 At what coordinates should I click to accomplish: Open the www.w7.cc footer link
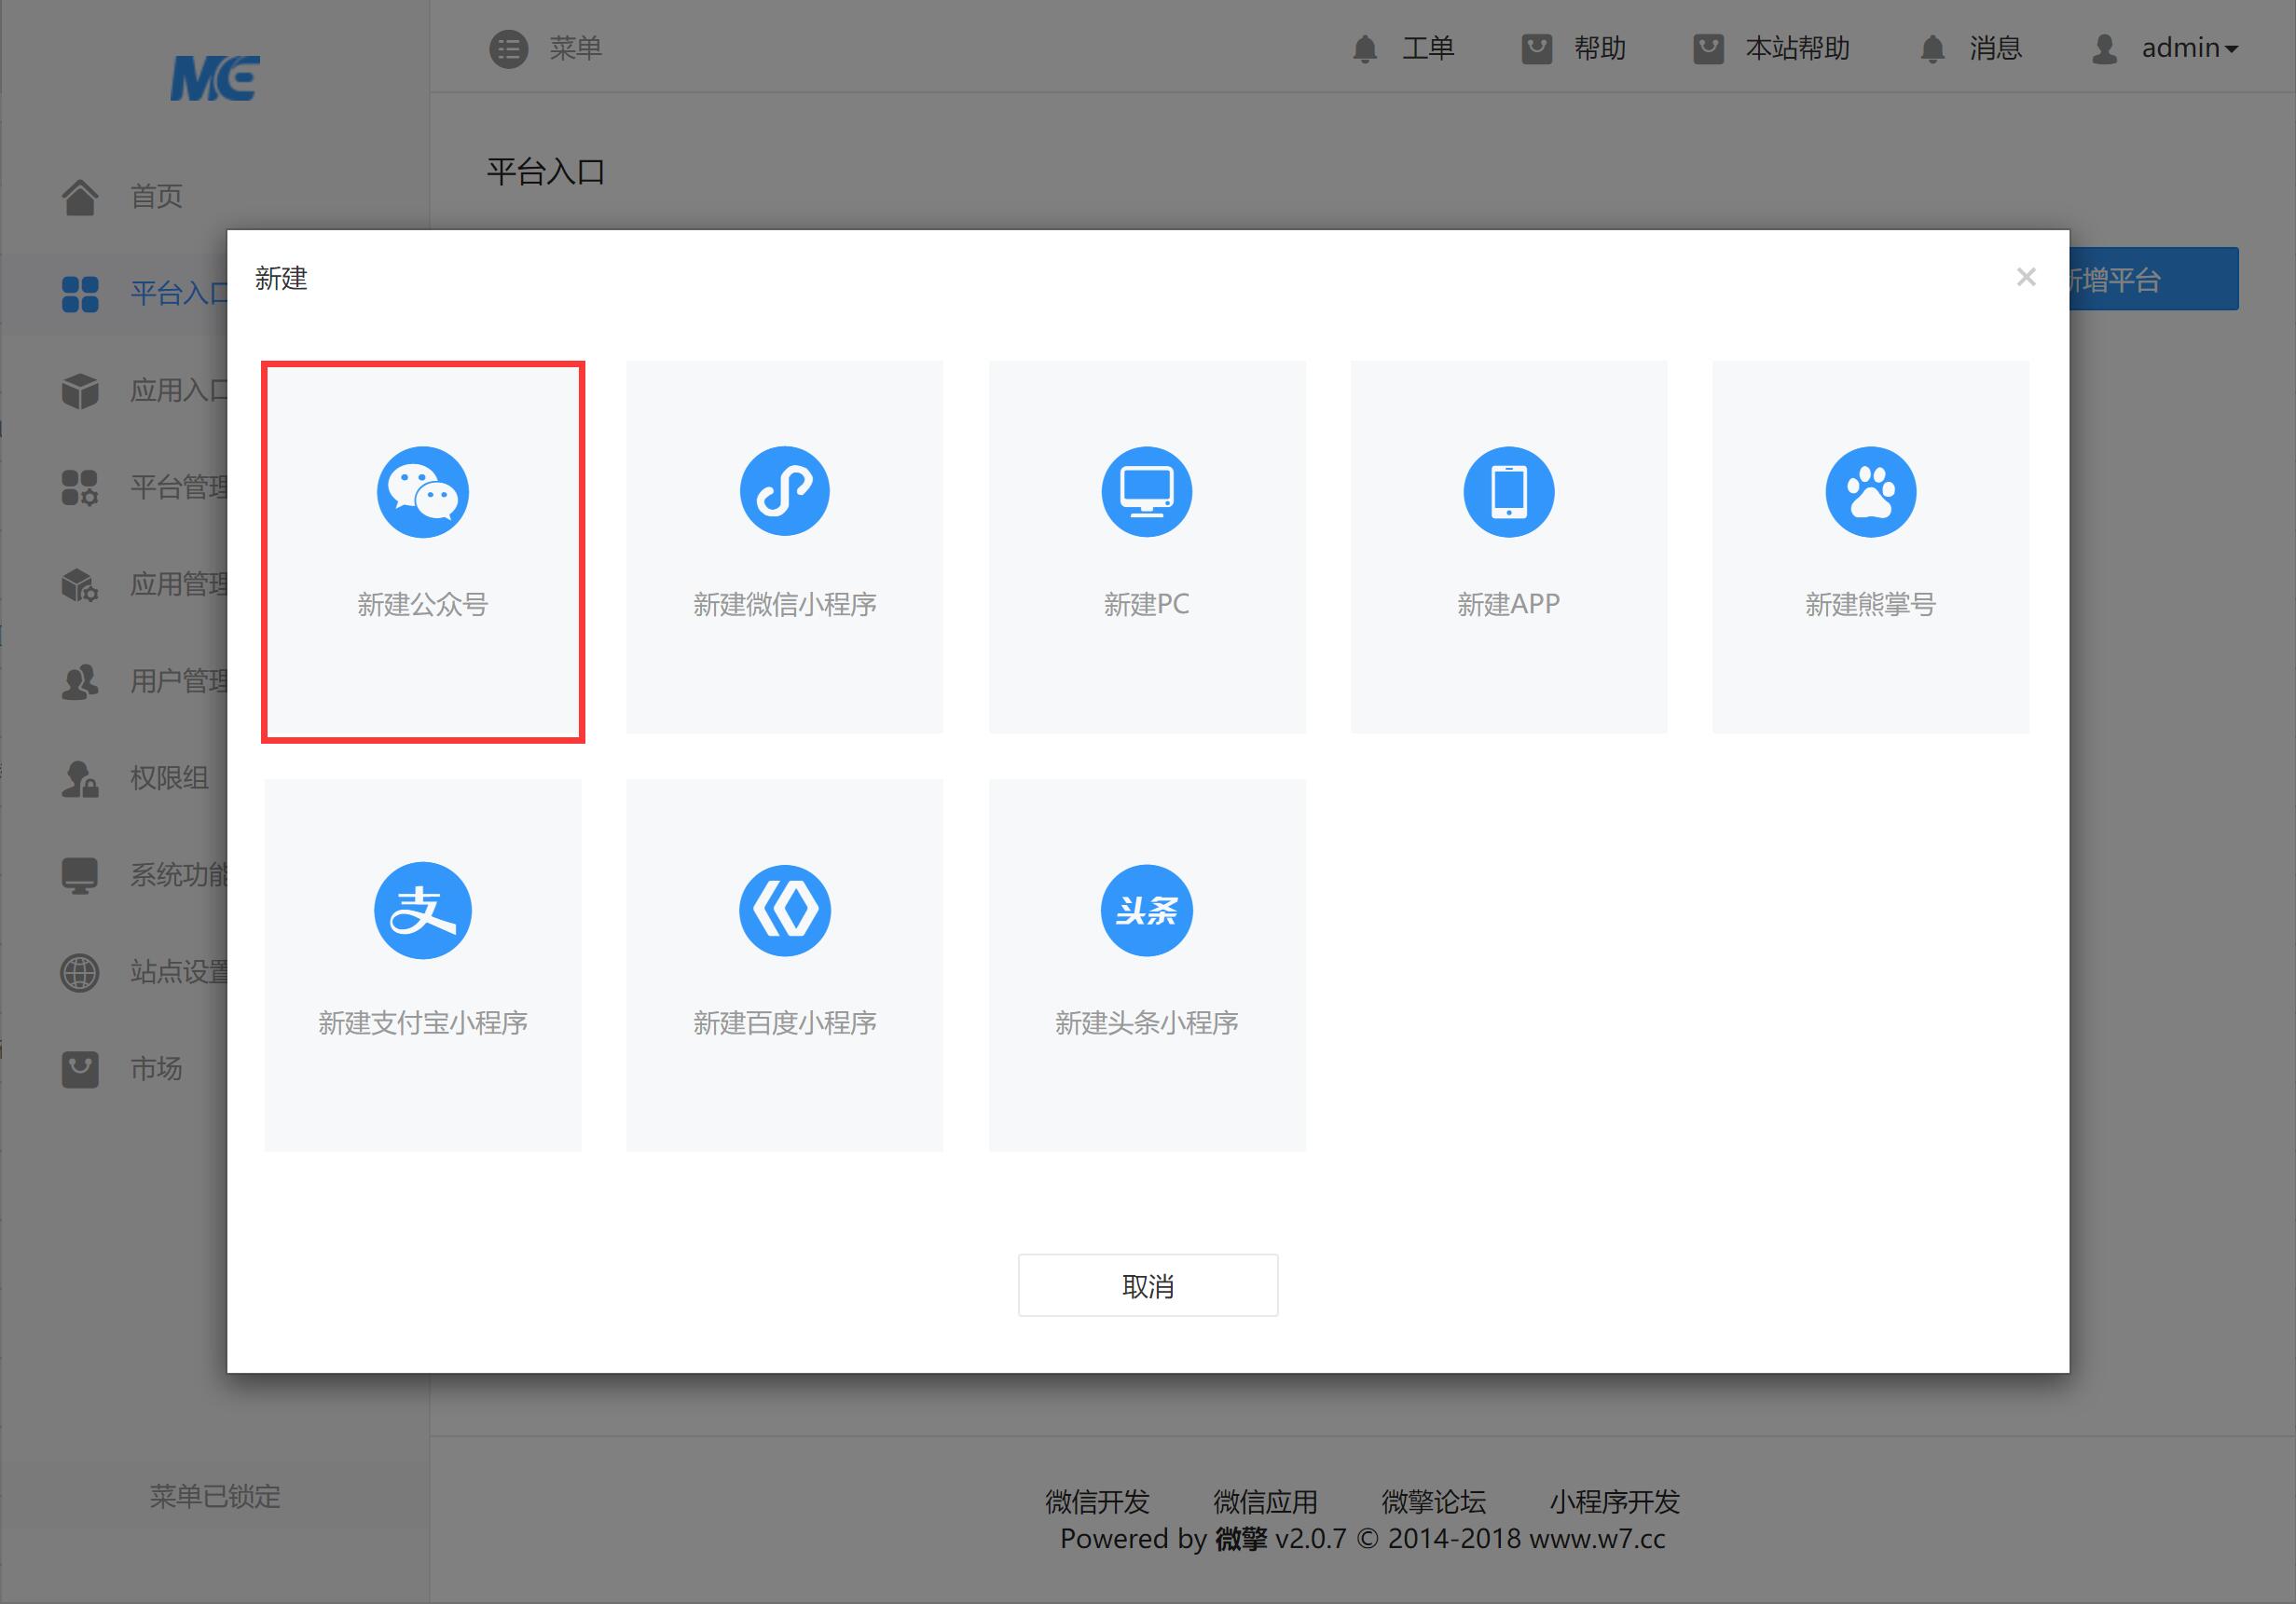point(1597,1539)
